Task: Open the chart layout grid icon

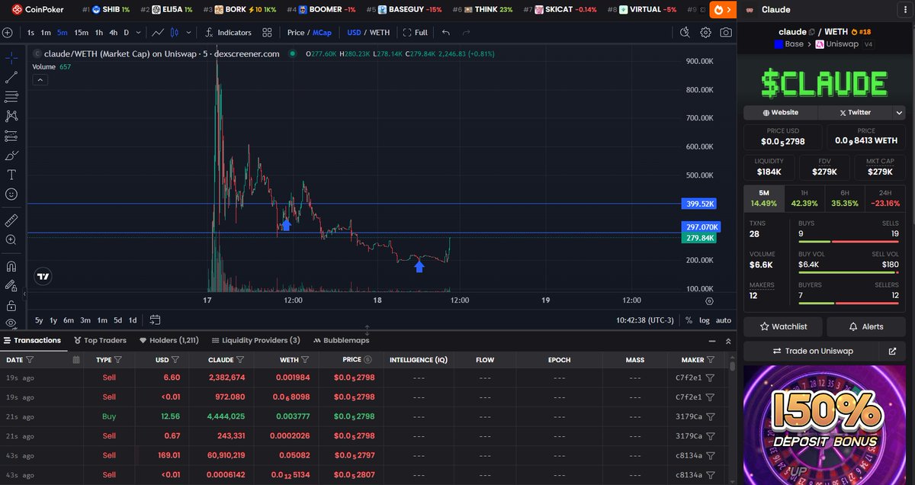Action: point(267,33)
